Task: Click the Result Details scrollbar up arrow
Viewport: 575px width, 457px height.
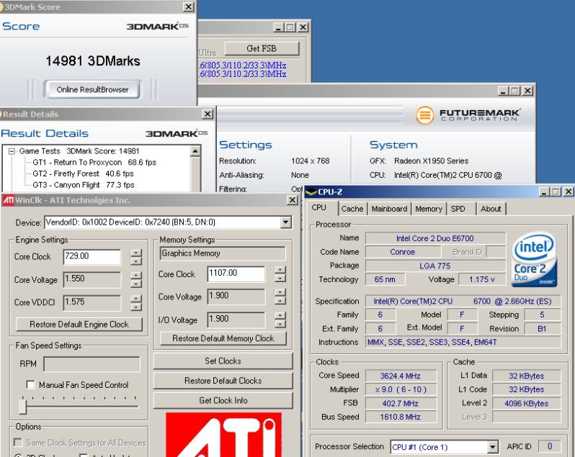Action: 195,151
